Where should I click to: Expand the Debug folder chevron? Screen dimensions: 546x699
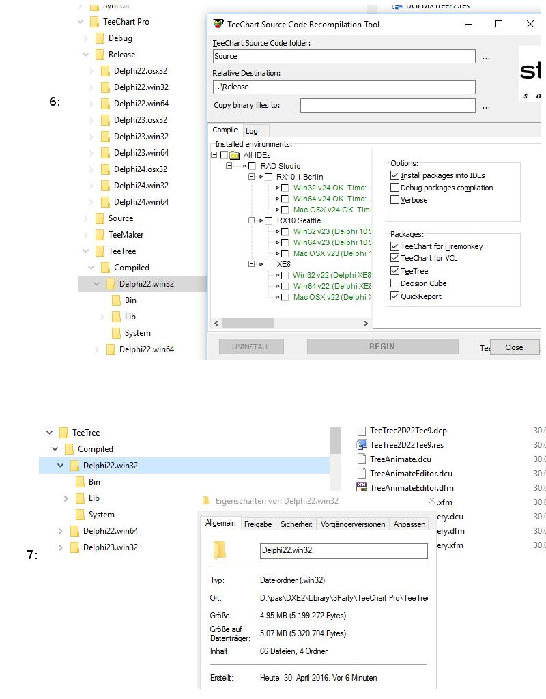[86, 38]
